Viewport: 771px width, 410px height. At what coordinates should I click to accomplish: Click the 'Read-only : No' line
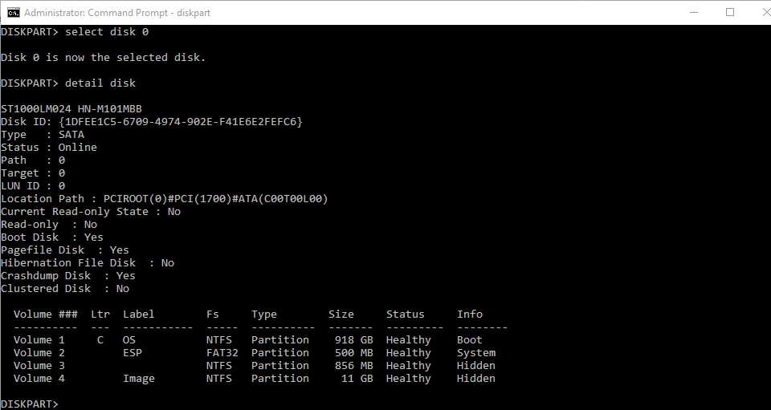pyautogui.click(x=49, y=225)
